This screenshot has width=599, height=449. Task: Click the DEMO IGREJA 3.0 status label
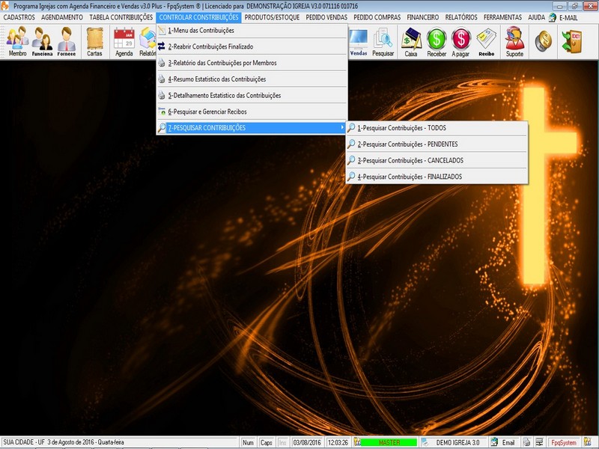457,442
